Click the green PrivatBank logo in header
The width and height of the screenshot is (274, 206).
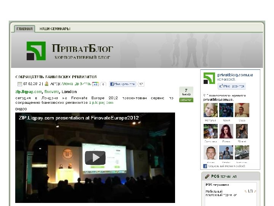tap(36, 51)
